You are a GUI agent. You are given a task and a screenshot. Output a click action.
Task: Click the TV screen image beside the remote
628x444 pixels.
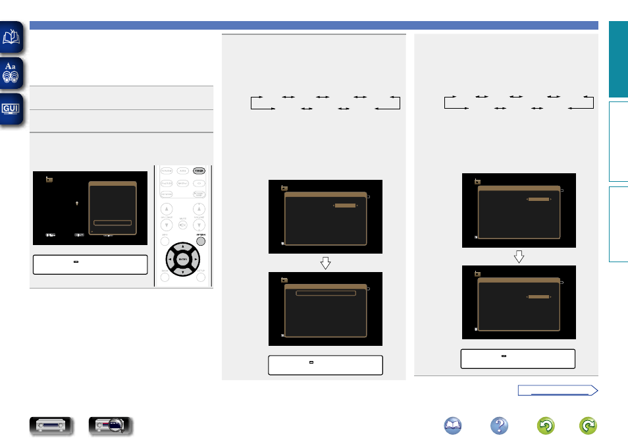coord(90,208)
